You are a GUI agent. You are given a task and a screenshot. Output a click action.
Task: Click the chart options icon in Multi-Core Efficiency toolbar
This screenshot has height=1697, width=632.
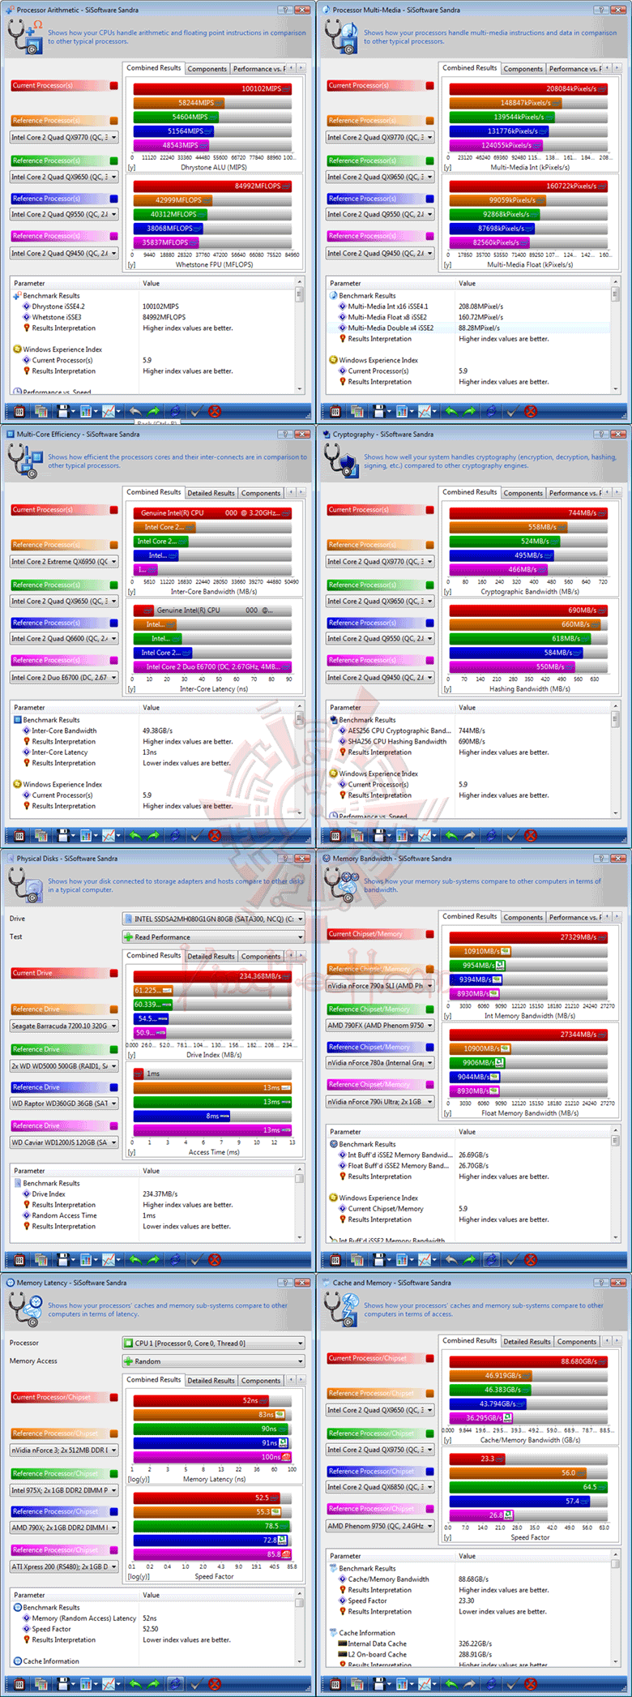tap(86, 835)
